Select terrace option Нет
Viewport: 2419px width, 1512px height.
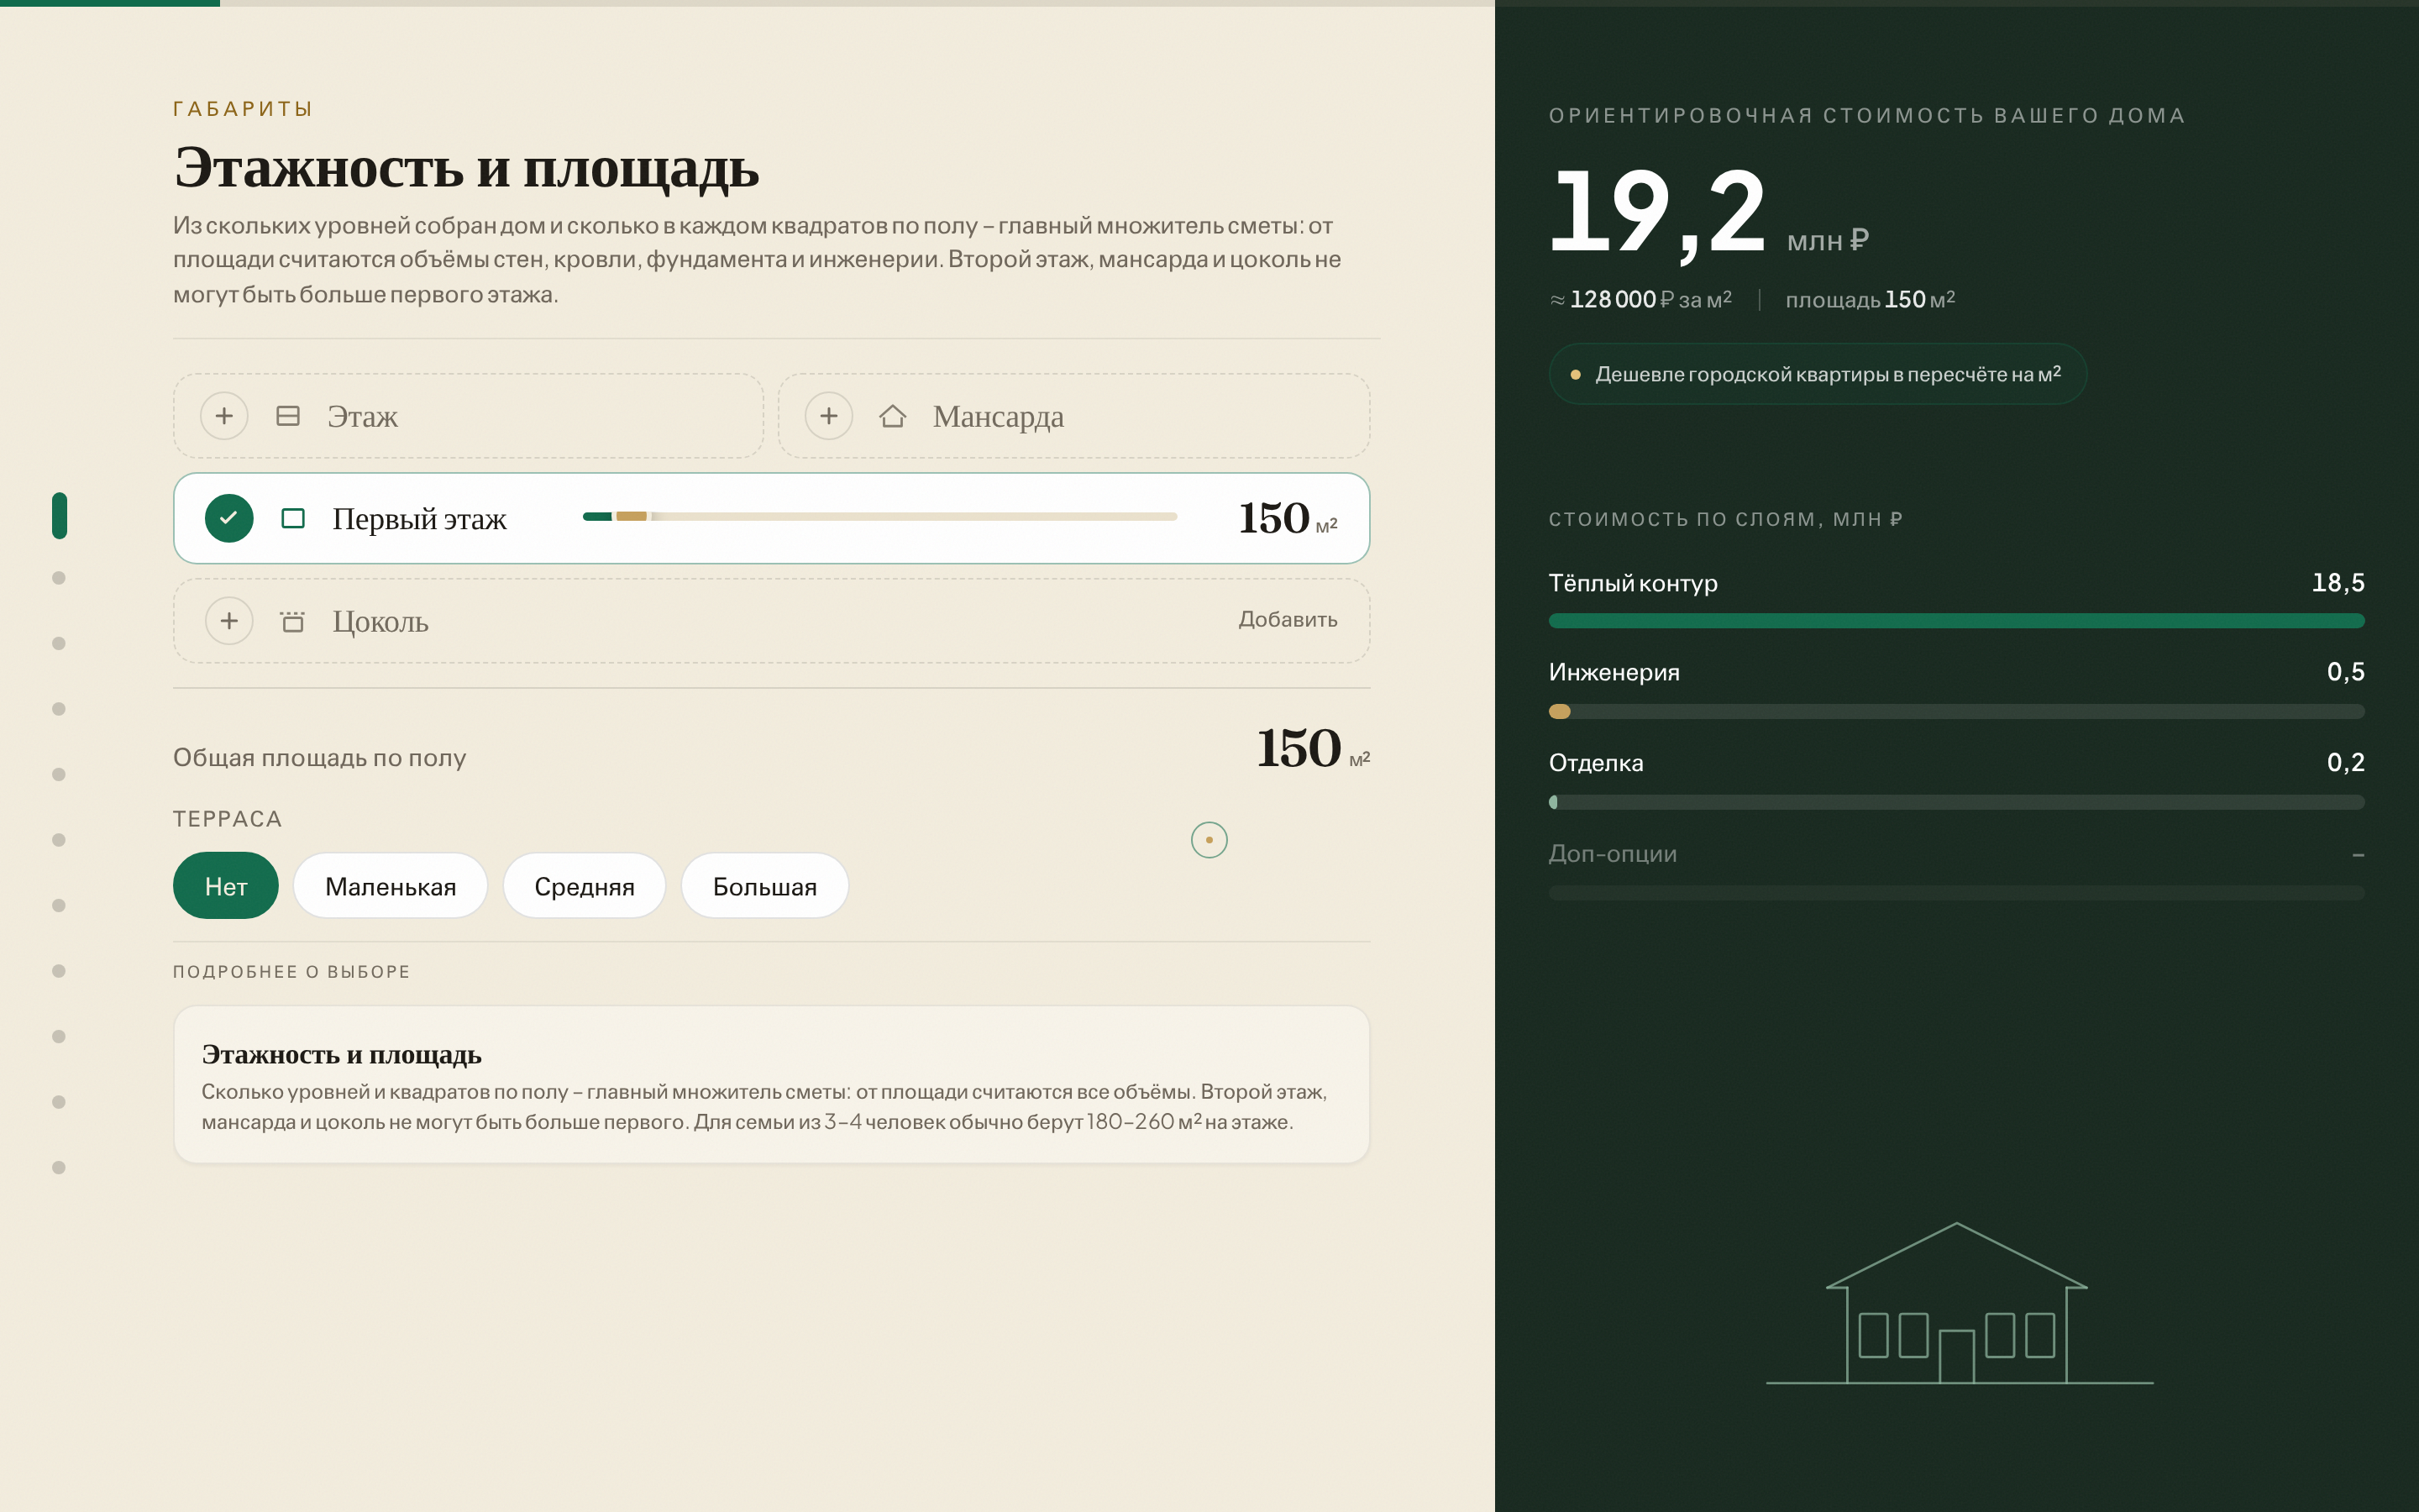pyautogui.click(x=226, y=886)
